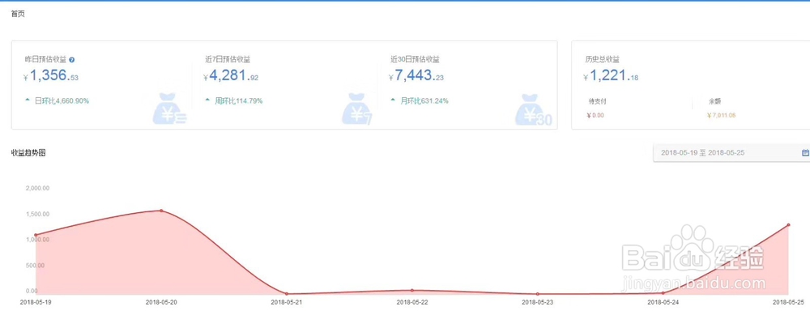The width and height of the screenshot is (810, 311).
Task: Click the 2018-05-24 x-axis label
Action: point(663,302)
